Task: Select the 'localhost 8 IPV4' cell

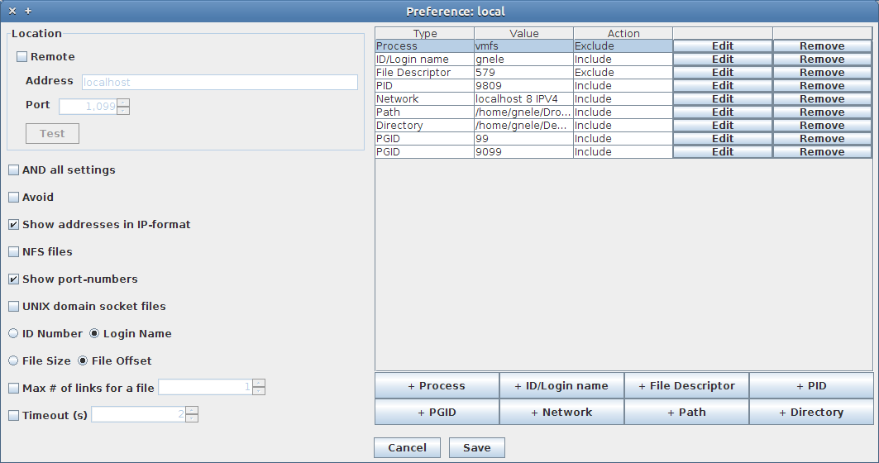Action: point(523,98)
